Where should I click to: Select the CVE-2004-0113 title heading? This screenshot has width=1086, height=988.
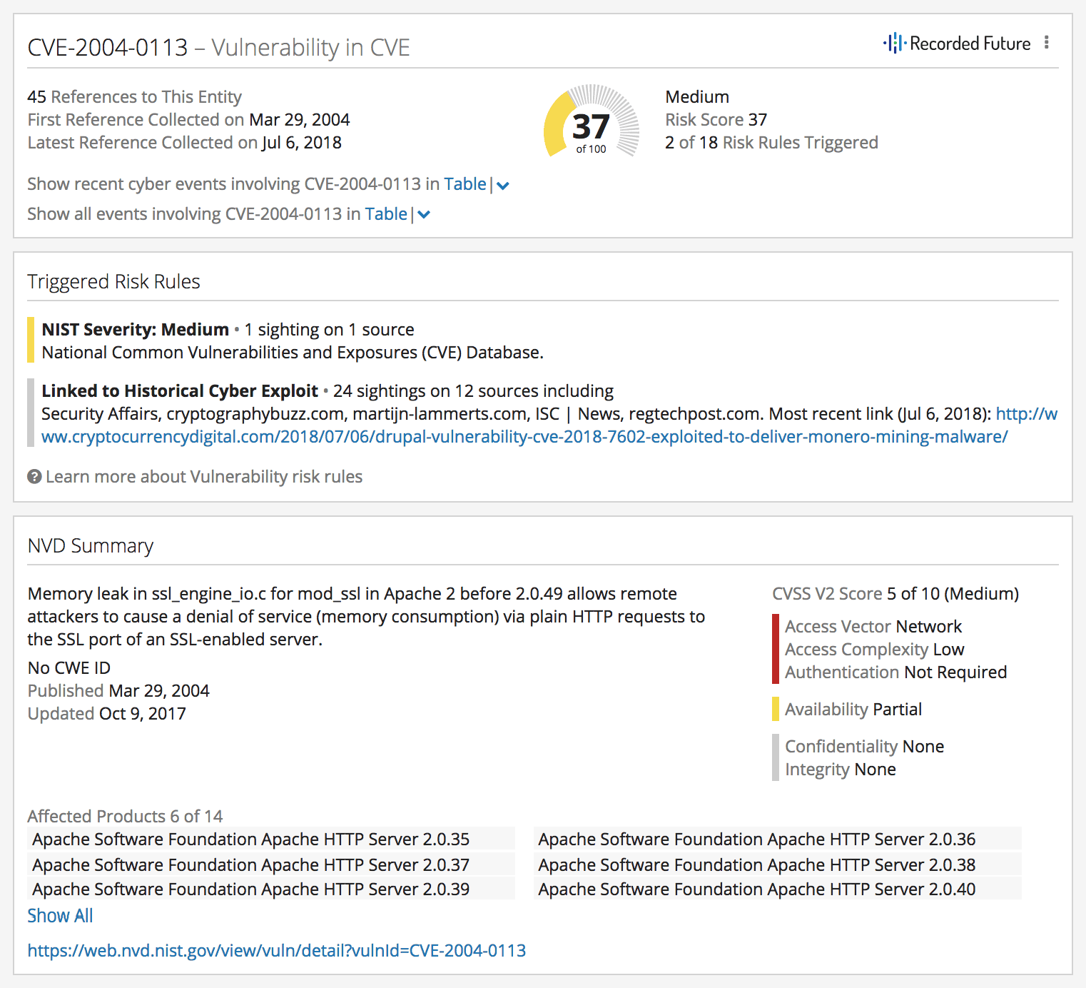218,47
